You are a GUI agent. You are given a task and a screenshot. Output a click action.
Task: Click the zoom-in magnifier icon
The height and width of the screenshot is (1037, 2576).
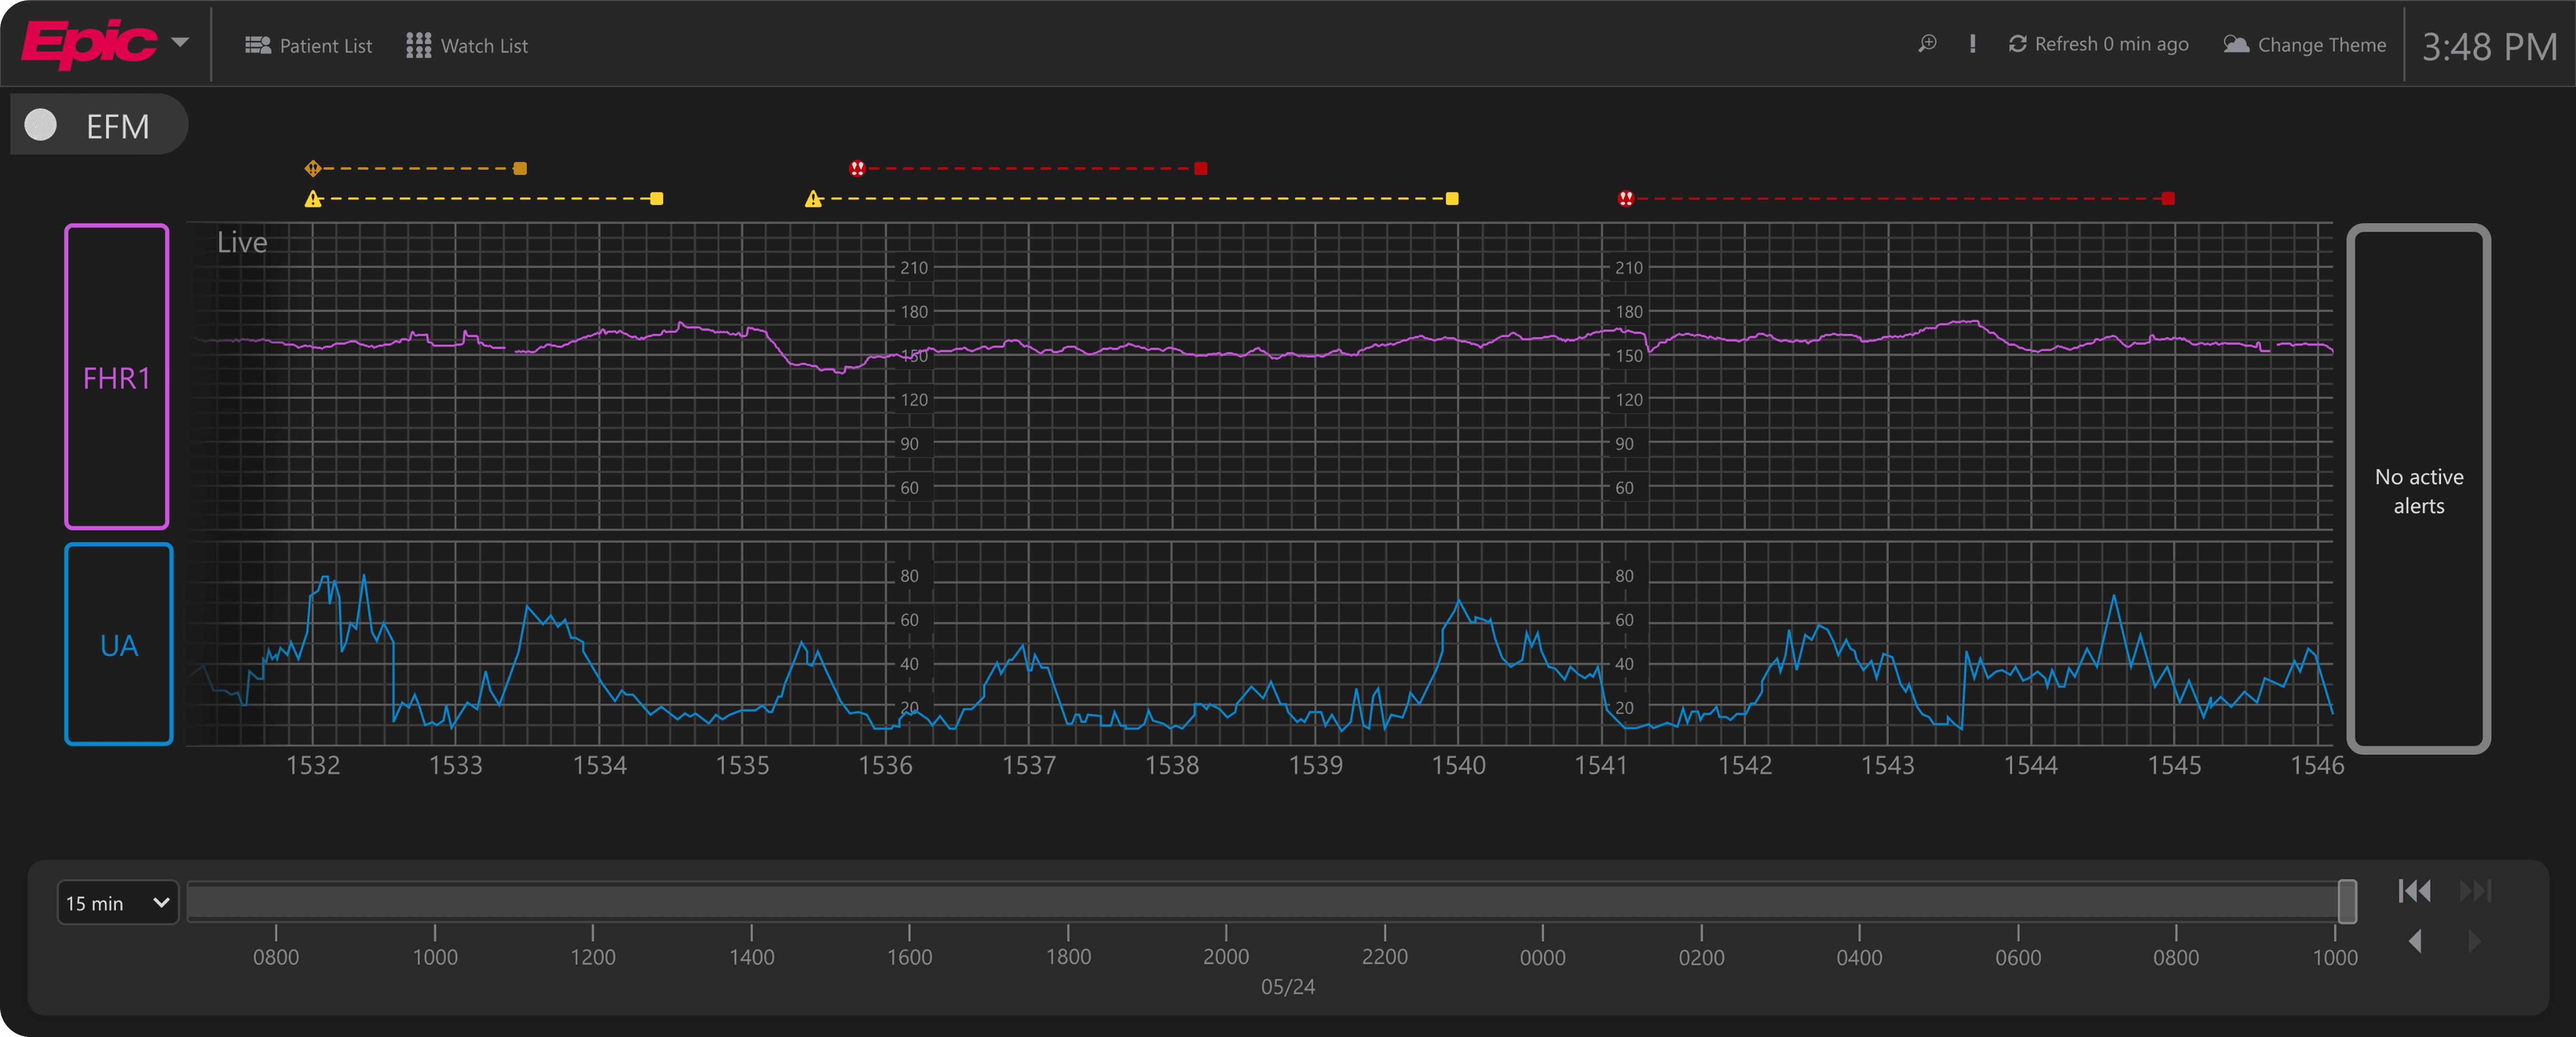(1927, 44)
